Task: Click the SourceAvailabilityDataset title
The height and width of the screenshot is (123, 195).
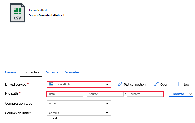Action: coord(47,15)
